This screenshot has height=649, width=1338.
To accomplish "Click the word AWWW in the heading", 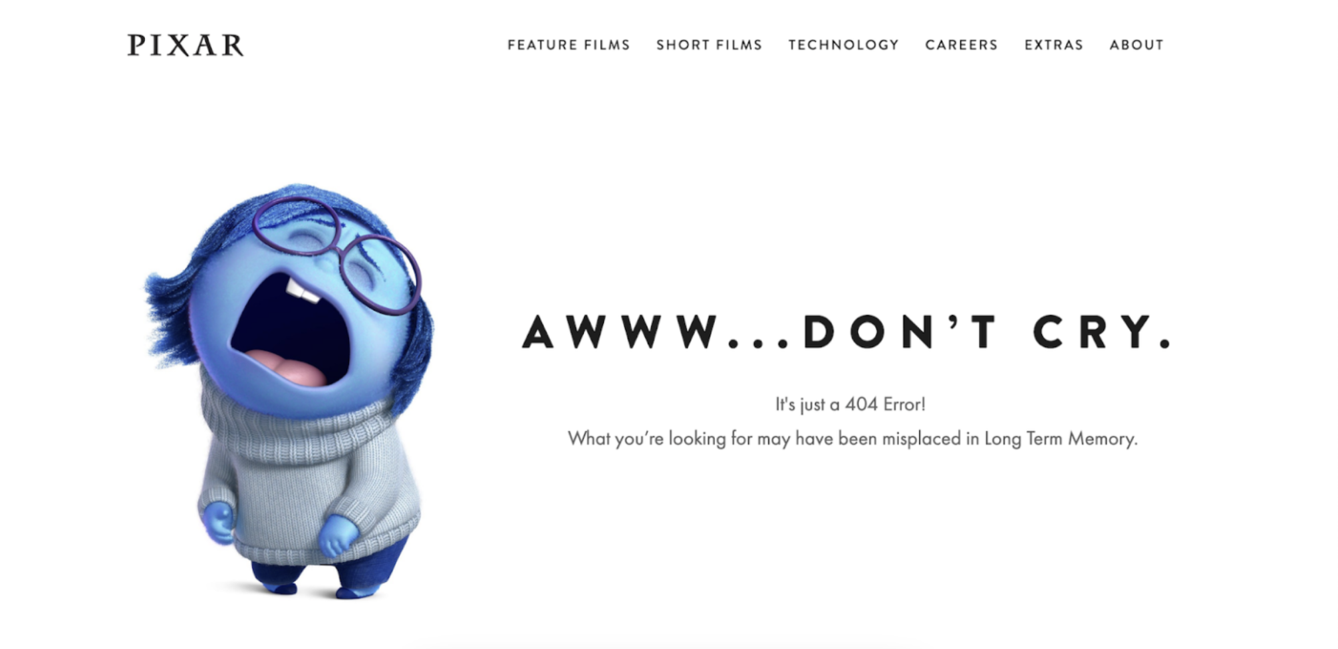I will coord(620,331).
